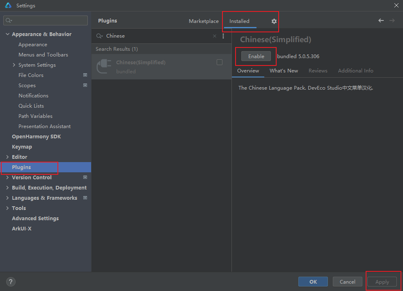Collapse the Appearance & Behavior section
This screenshot has height=291, width=403.
click(x=7, y=34)
